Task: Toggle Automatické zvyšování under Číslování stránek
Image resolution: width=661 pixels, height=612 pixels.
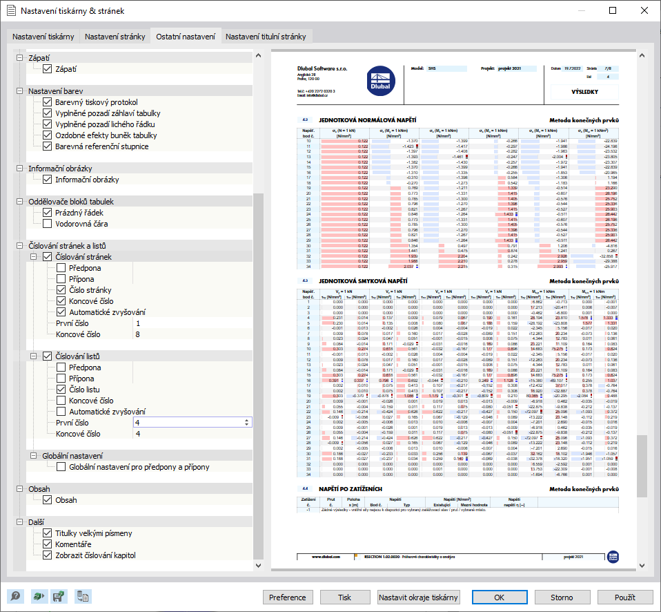Action: pyautogui.click(x=61, y=312)
